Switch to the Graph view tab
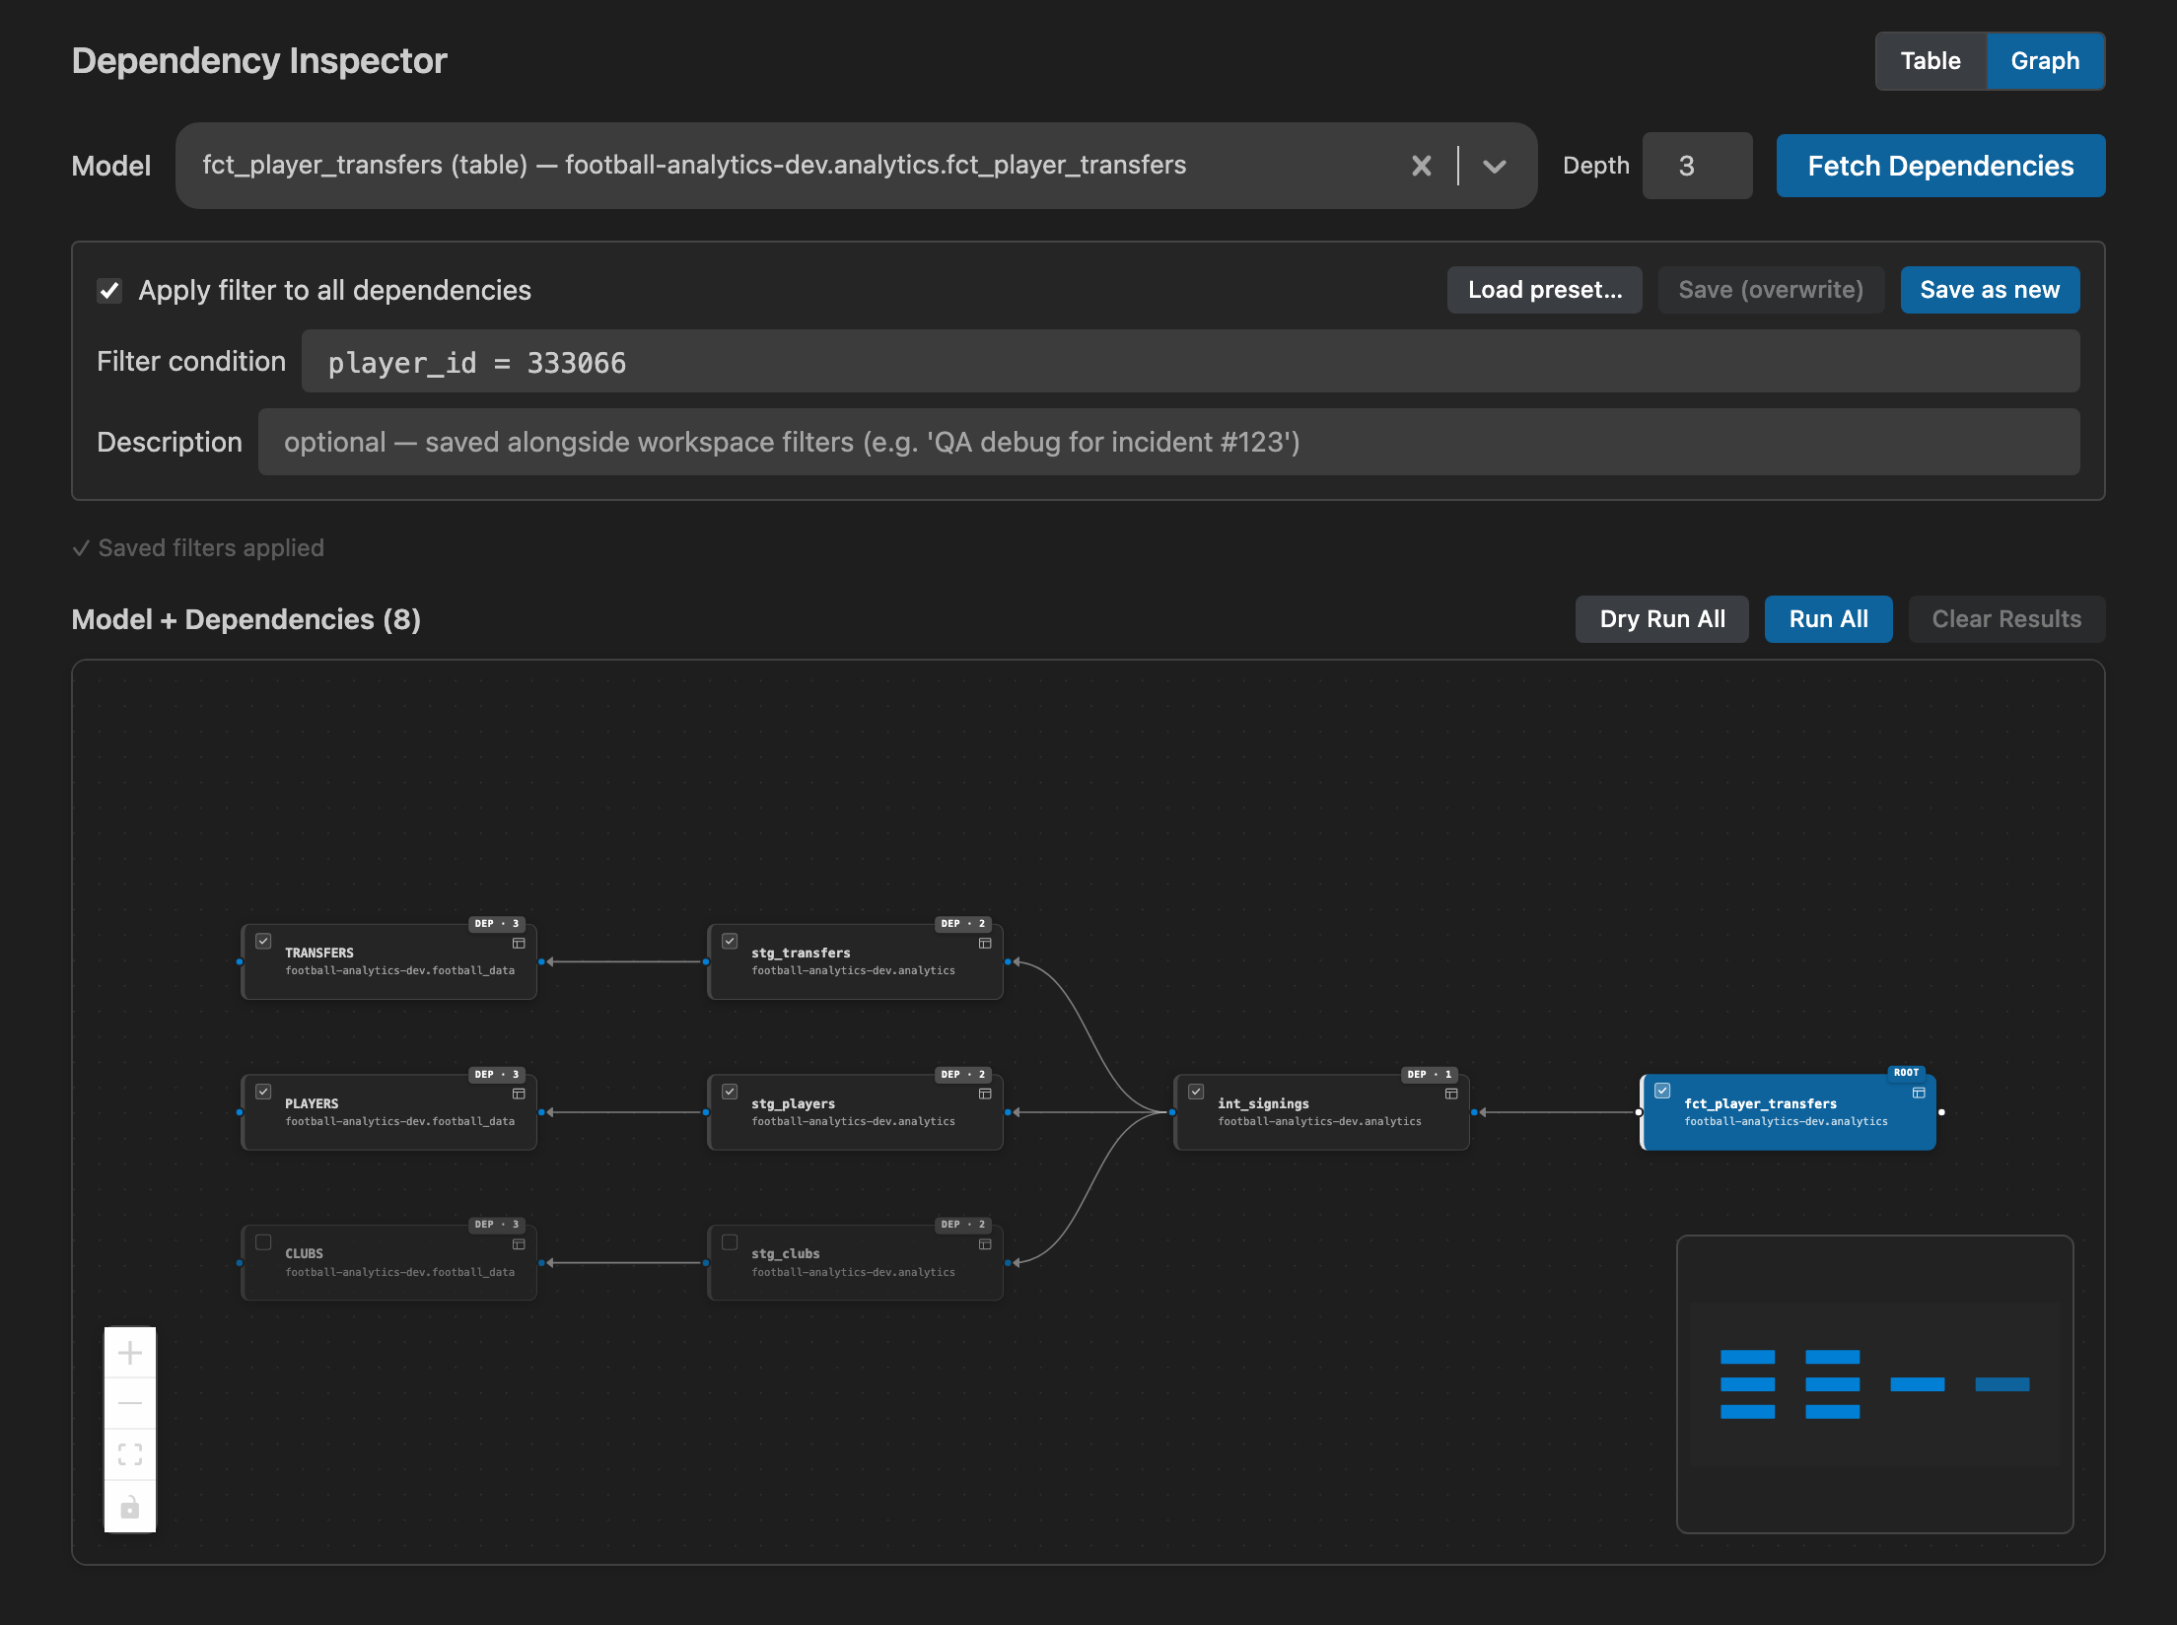This screenshot has height=1625, width=2177. pyautogui.click(x=2045, y=61)
